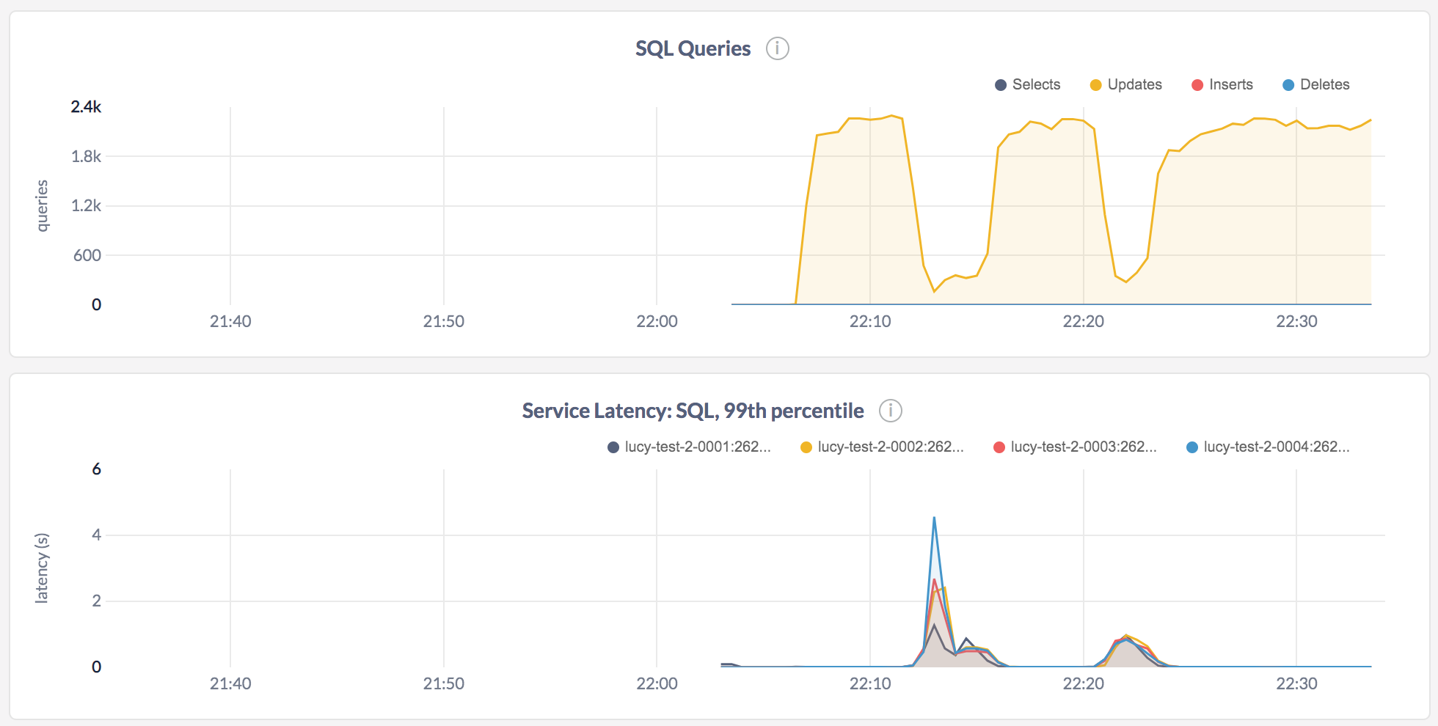Image resolution: width=1438 pixels, height=726 pixels.
Task: Click the 22:20 time label under SQL Queries
Action: [x=1083, y=321]
